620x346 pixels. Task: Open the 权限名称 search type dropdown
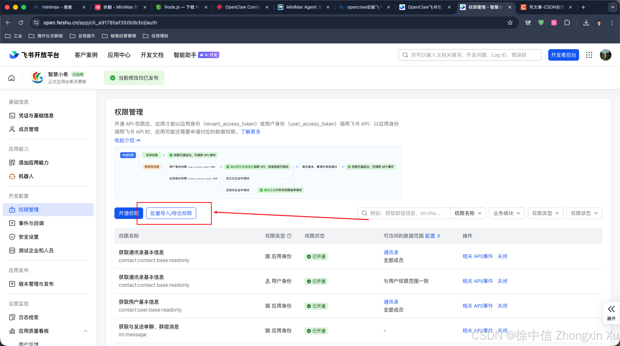point(468,213)
